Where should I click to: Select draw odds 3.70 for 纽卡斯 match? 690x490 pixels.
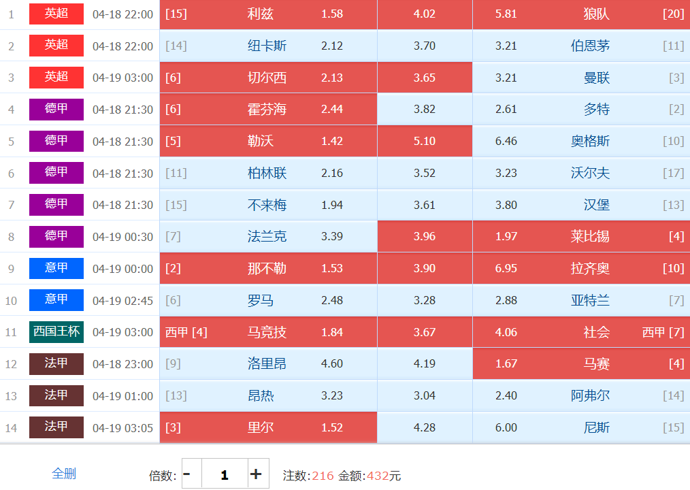pos(425,46)
